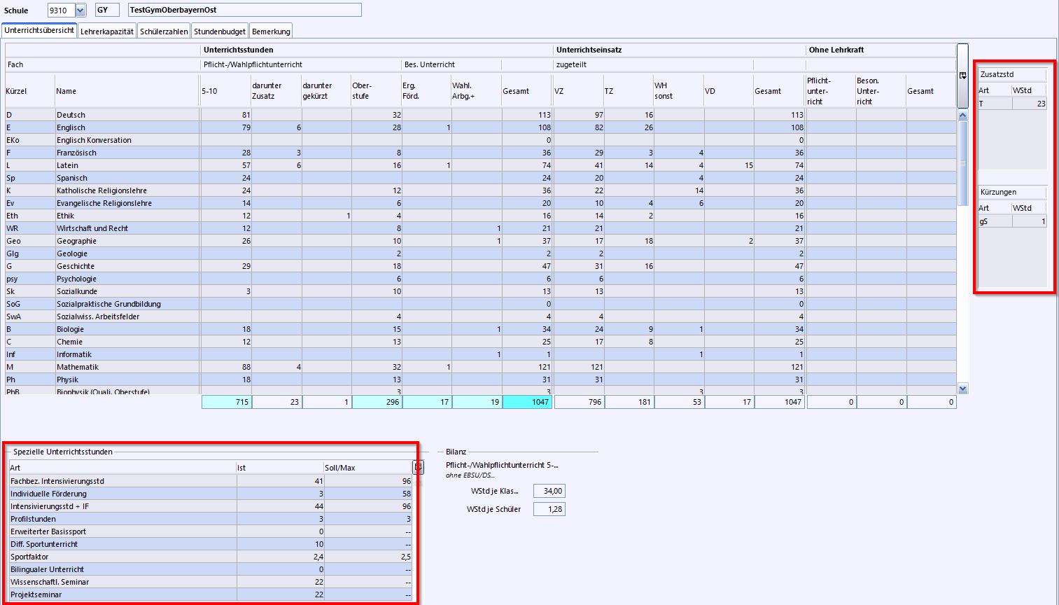The image size is (1059, 605).
Task: Select the Fachbez. Intensivierungsstd row
Action: (211, 481)
